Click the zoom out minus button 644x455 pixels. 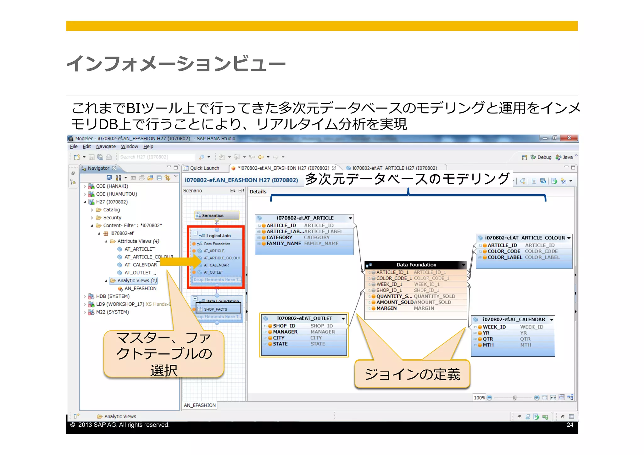[489, 398]
